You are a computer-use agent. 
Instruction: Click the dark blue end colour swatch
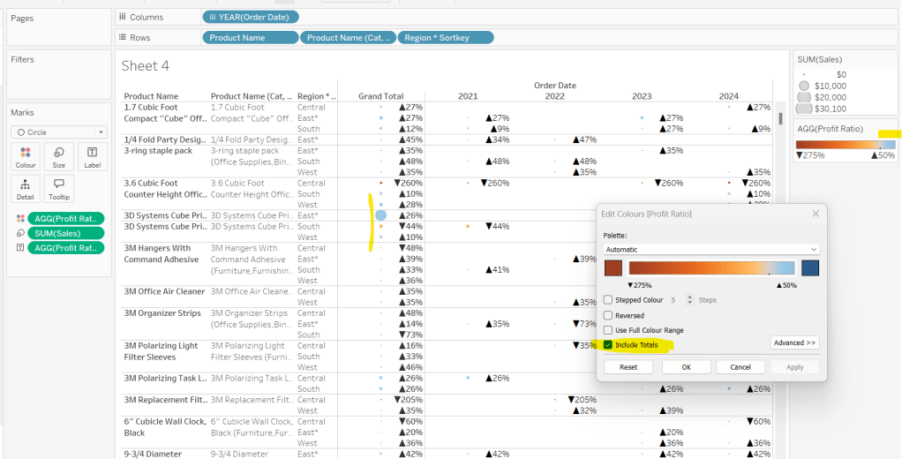pyautogui.click(x=809, y=268)
